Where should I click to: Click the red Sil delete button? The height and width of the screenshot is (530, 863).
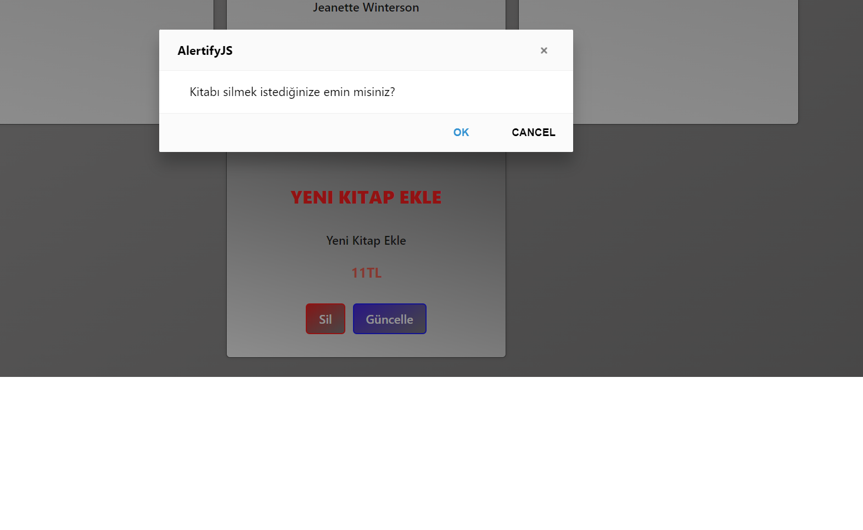[x=326, y=319]
